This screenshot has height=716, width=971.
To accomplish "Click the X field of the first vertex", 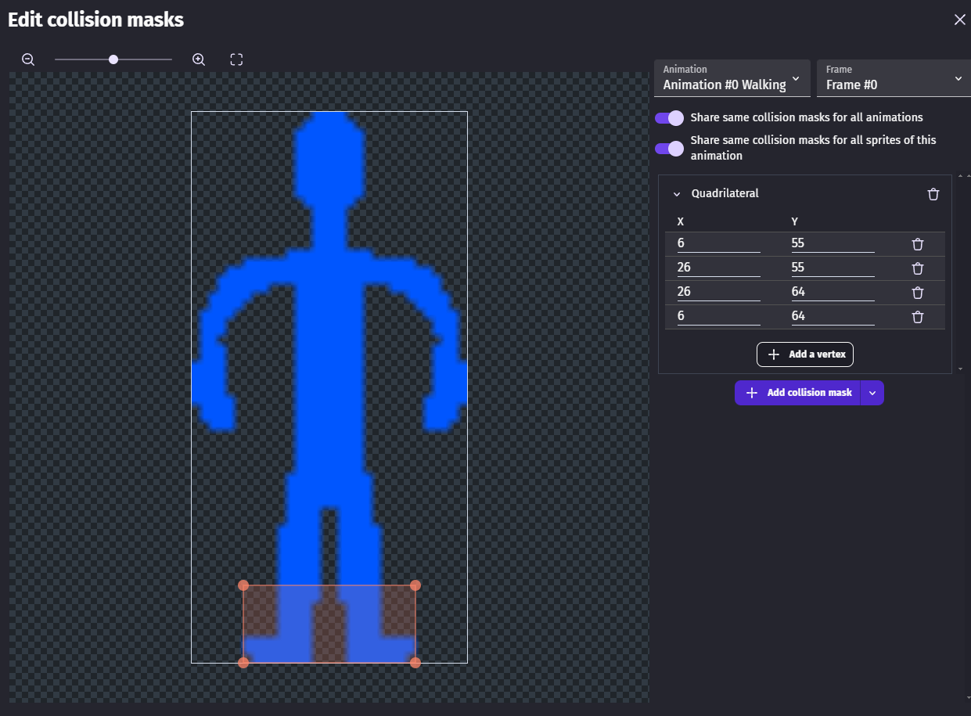I will pos(718,243).
